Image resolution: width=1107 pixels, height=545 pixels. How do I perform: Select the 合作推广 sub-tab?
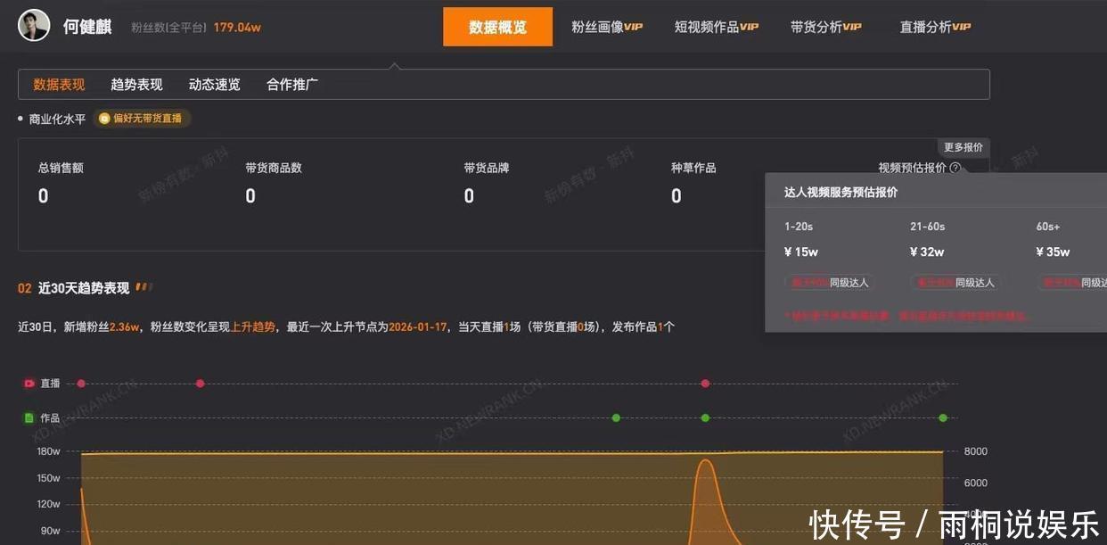click(x=292, y=85)
